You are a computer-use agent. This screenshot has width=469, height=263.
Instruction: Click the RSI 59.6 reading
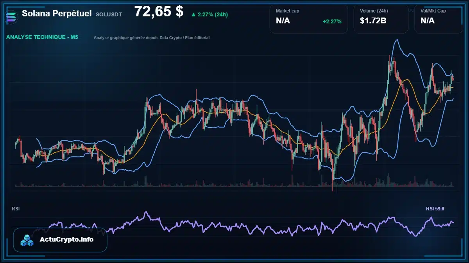point(435,209)
